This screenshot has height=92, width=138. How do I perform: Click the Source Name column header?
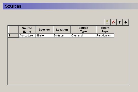27,30
